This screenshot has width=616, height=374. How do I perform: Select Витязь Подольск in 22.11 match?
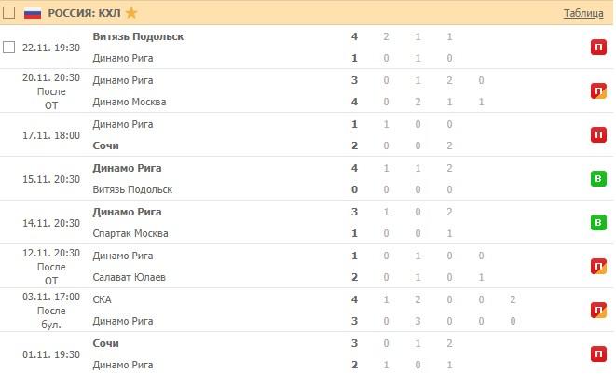(138, 36)
